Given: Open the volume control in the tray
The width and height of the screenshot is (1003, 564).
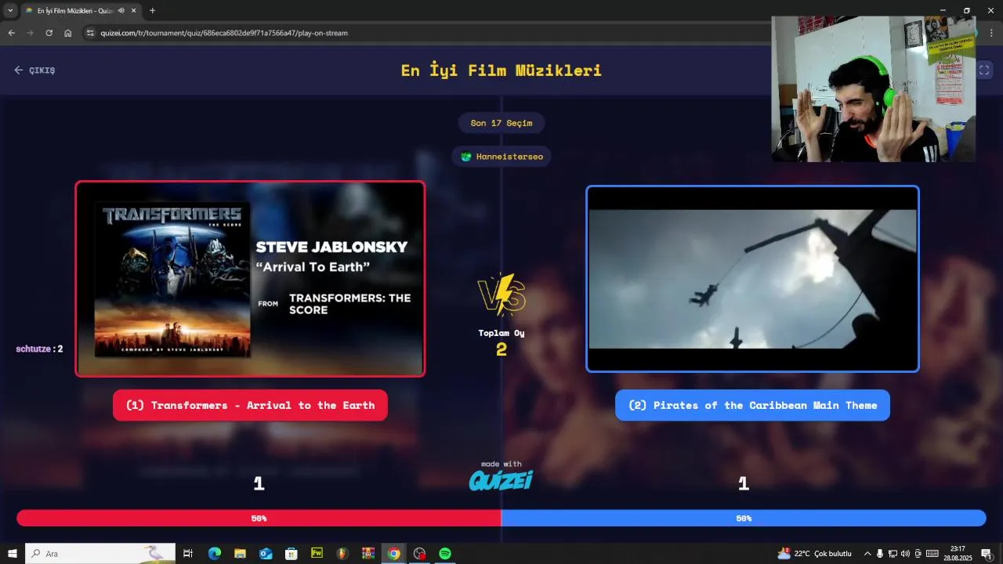Looking at the screenshot, I should [905, 554].
